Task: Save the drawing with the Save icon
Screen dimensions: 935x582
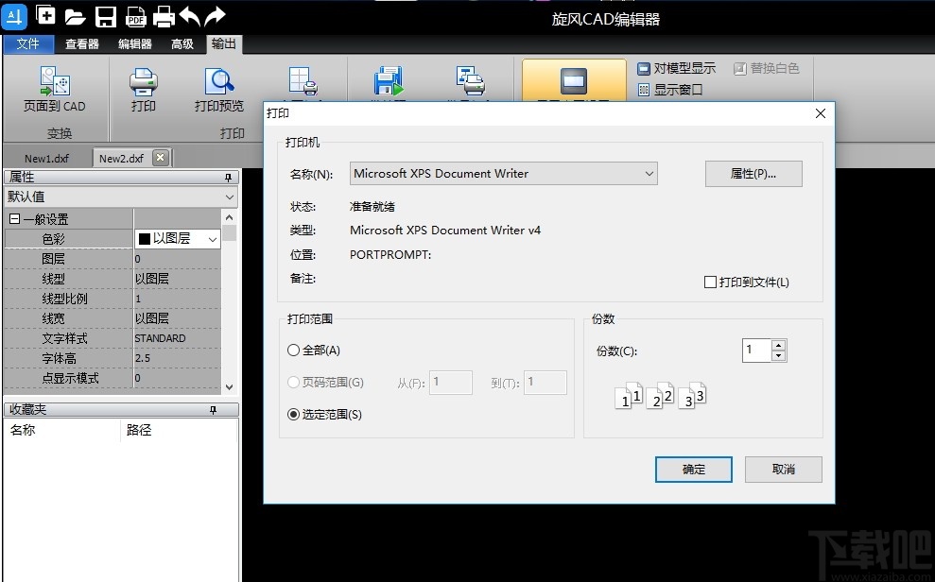Action: (x=105, y=14)
